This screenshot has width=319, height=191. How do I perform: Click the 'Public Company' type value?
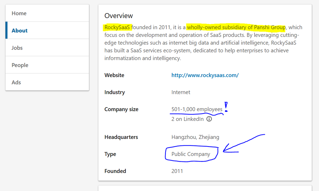(x=191, y=154)
